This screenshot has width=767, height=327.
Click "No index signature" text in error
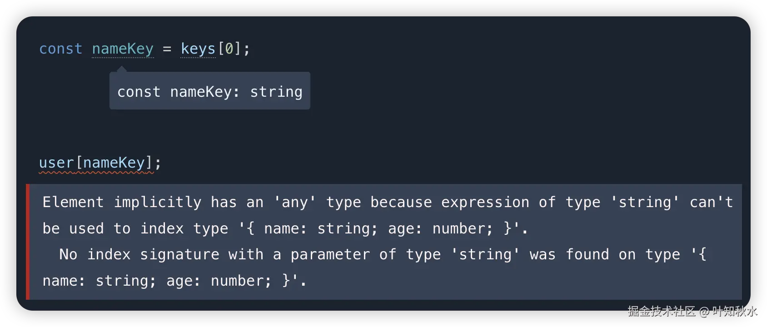(x=139, y=254)
